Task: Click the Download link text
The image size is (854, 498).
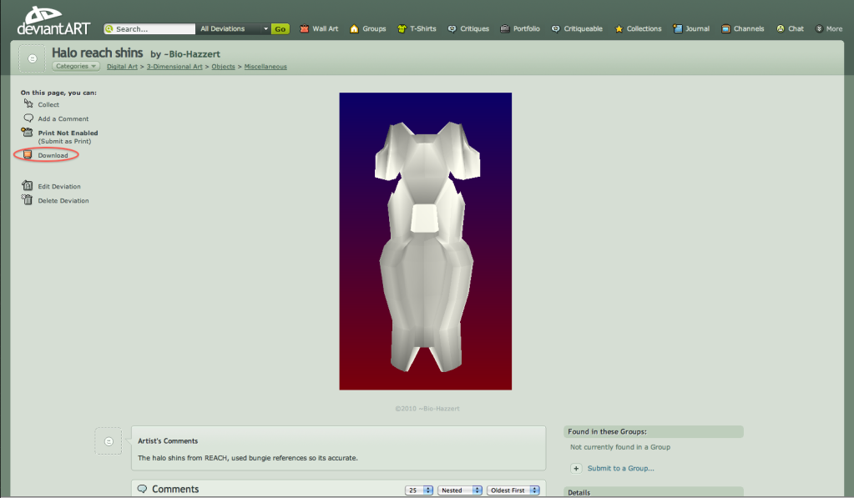Action: (53, 155)
